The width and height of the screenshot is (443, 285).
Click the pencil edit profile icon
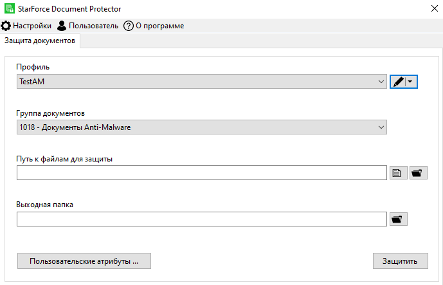click(399, 82)
